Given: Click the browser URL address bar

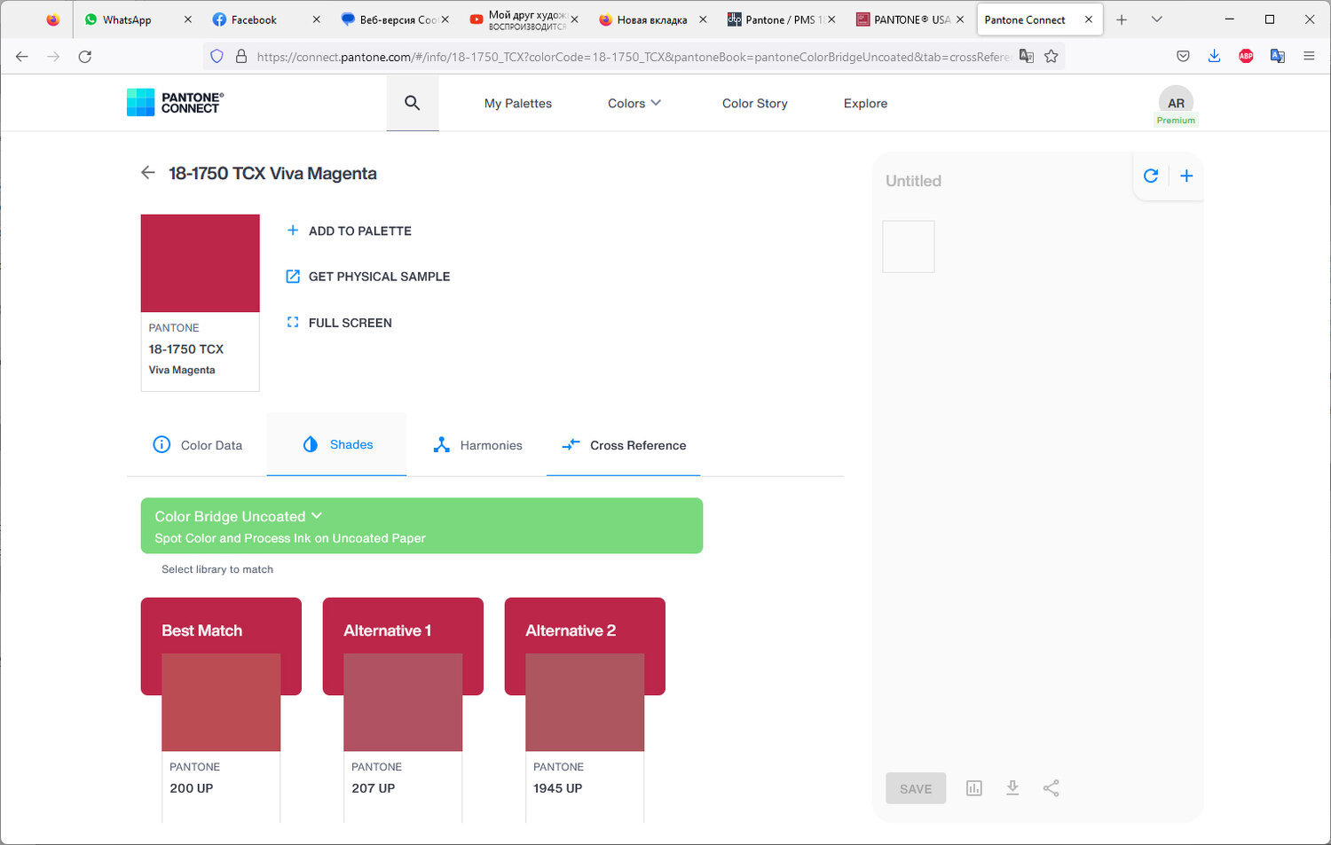Looking at the screenshot, I should tap(633, 57).
